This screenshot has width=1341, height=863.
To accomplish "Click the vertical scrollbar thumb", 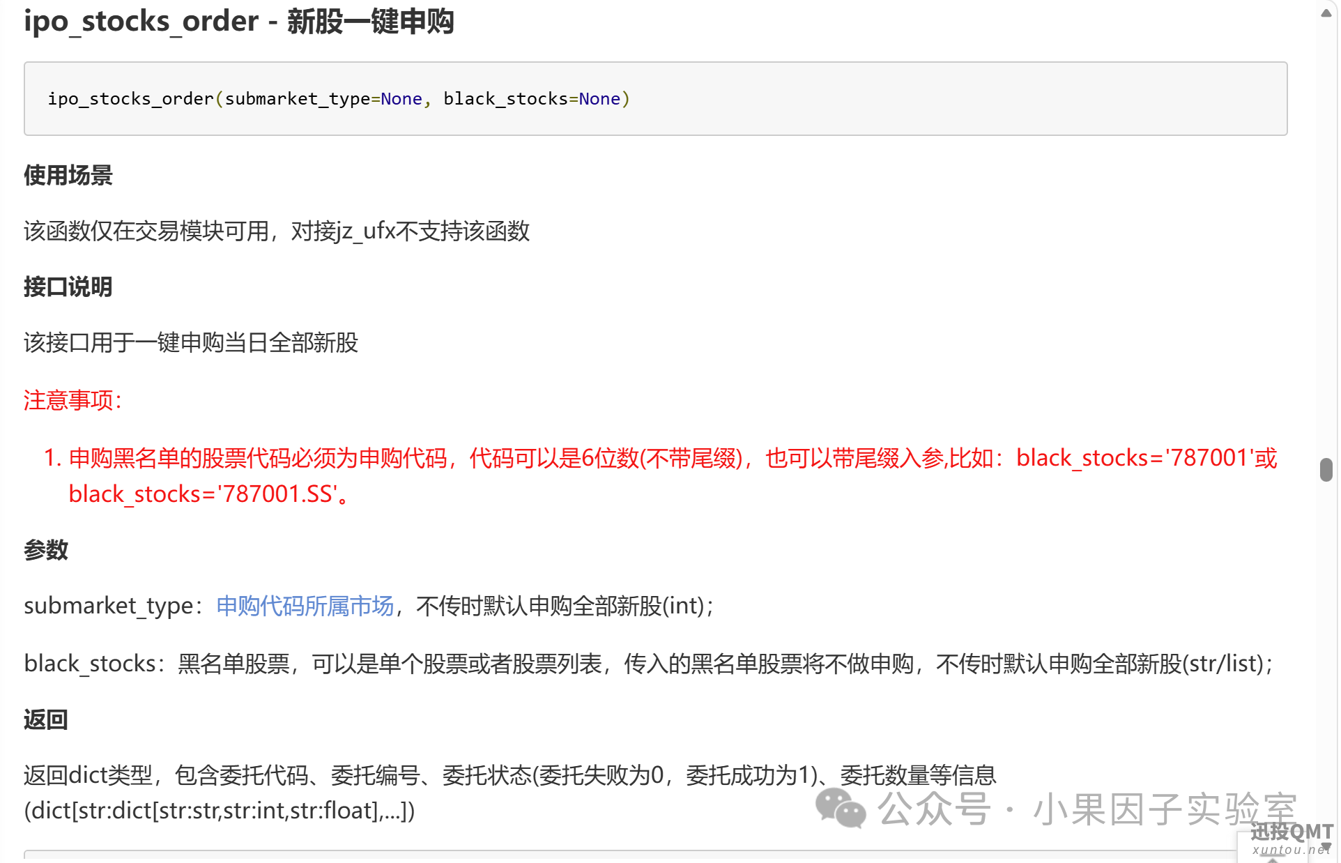I will (1326, 469).
